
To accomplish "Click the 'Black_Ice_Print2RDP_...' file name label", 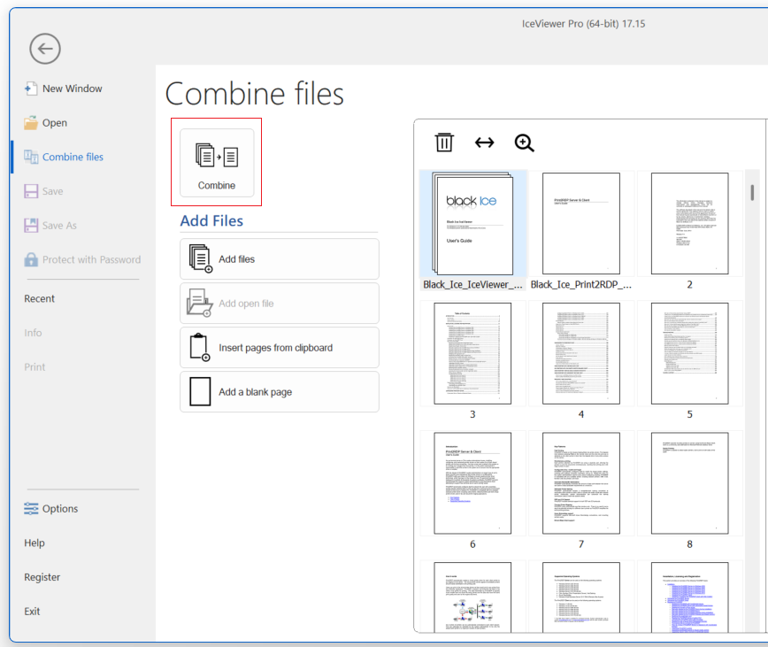I will click(x=581, y=285).
